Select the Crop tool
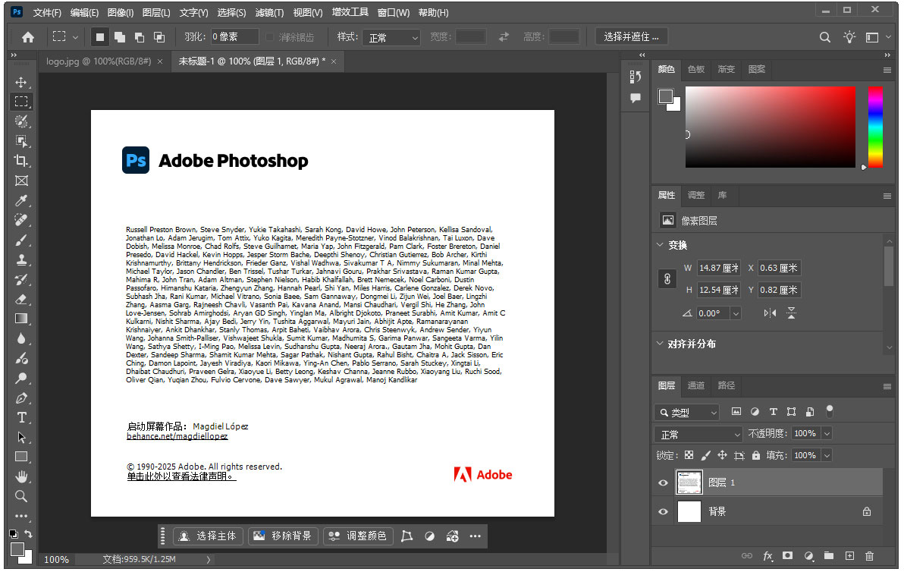 (x=22, y=162)
